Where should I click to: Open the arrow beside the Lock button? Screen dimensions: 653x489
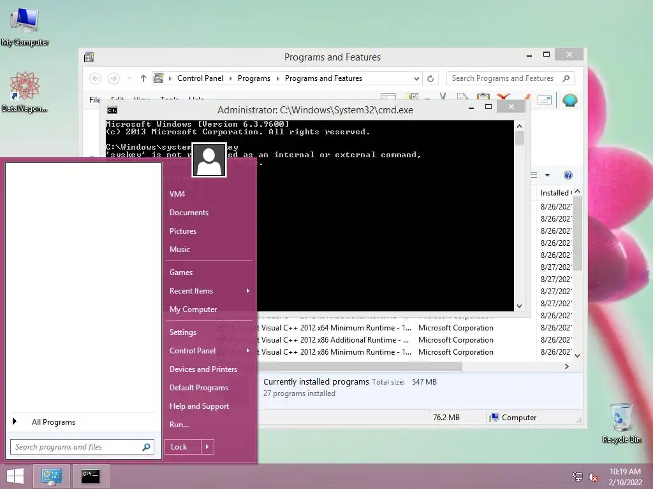207,447
